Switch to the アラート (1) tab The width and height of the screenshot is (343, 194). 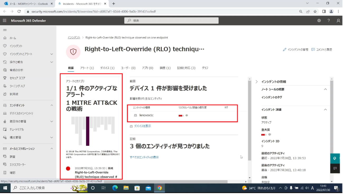pyautogui.click(x=87, y=68)
